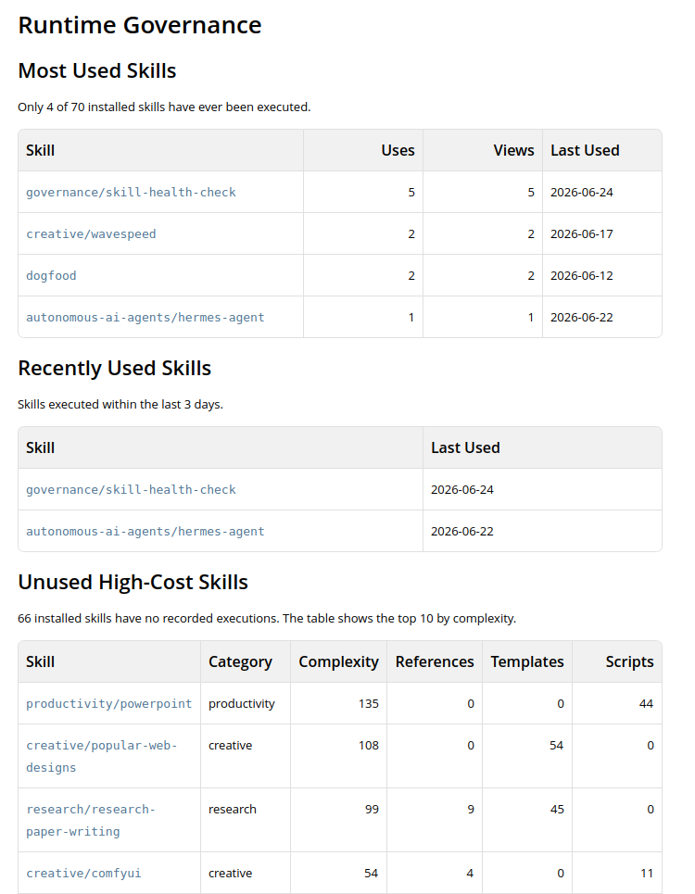The image size is (695, 894).
Task: Click creative/wavespeed skill name
Action: [91, 233]
